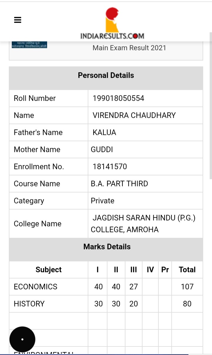Click the course name B.A. Part Third
Screen dimensions: 212x355
[119, 184]
